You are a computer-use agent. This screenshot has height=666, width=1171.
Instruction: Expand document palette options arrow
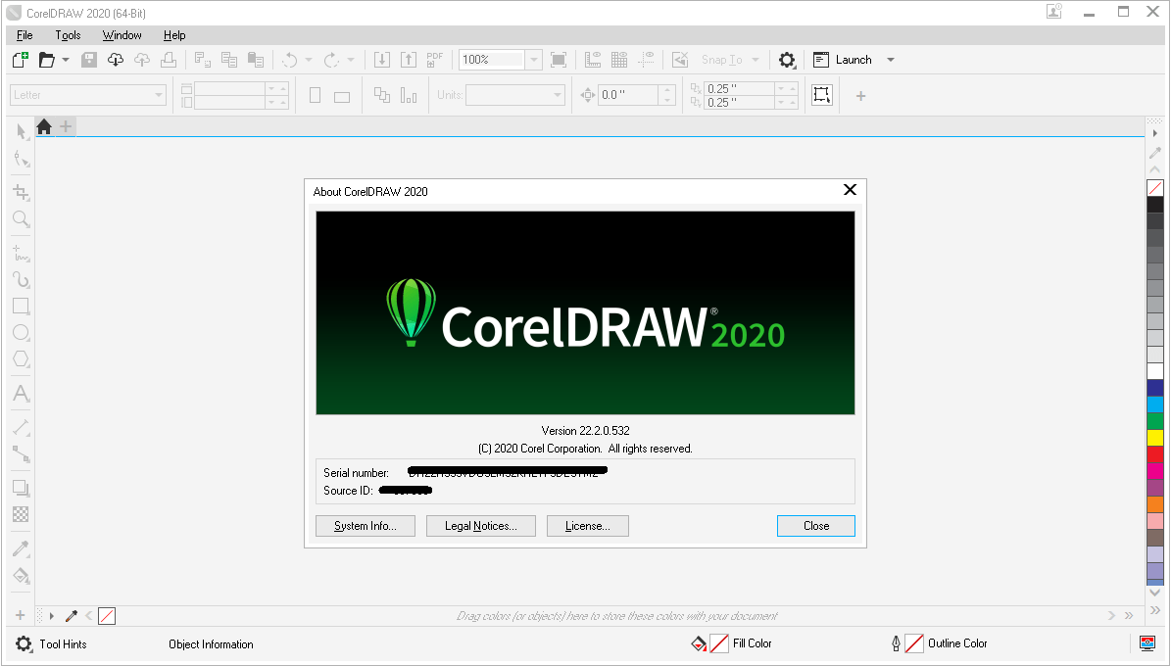[52, 616]
